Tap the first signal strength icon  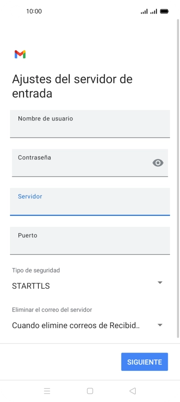coord(144,11)
